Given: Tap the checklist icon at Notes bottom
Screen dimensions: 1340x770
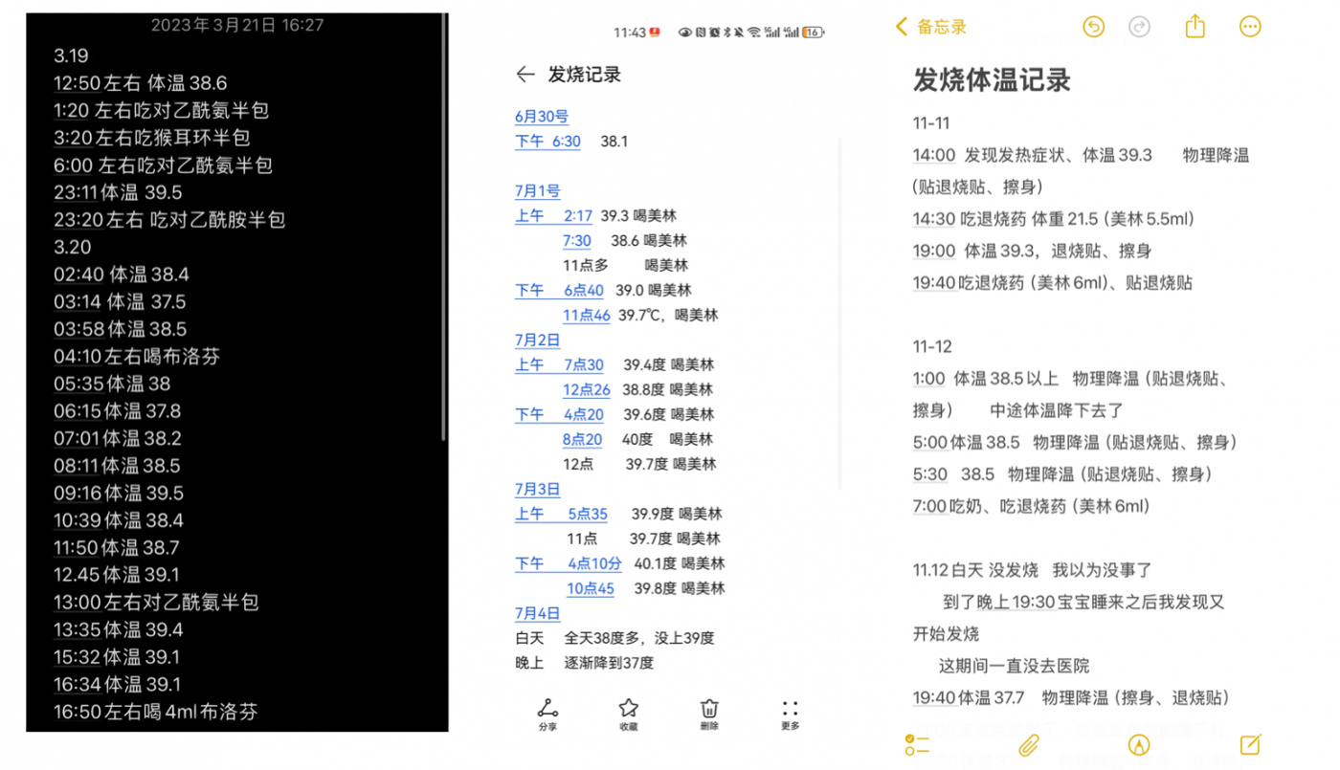Looking at the screenshot, I should (x=917, y=745).
